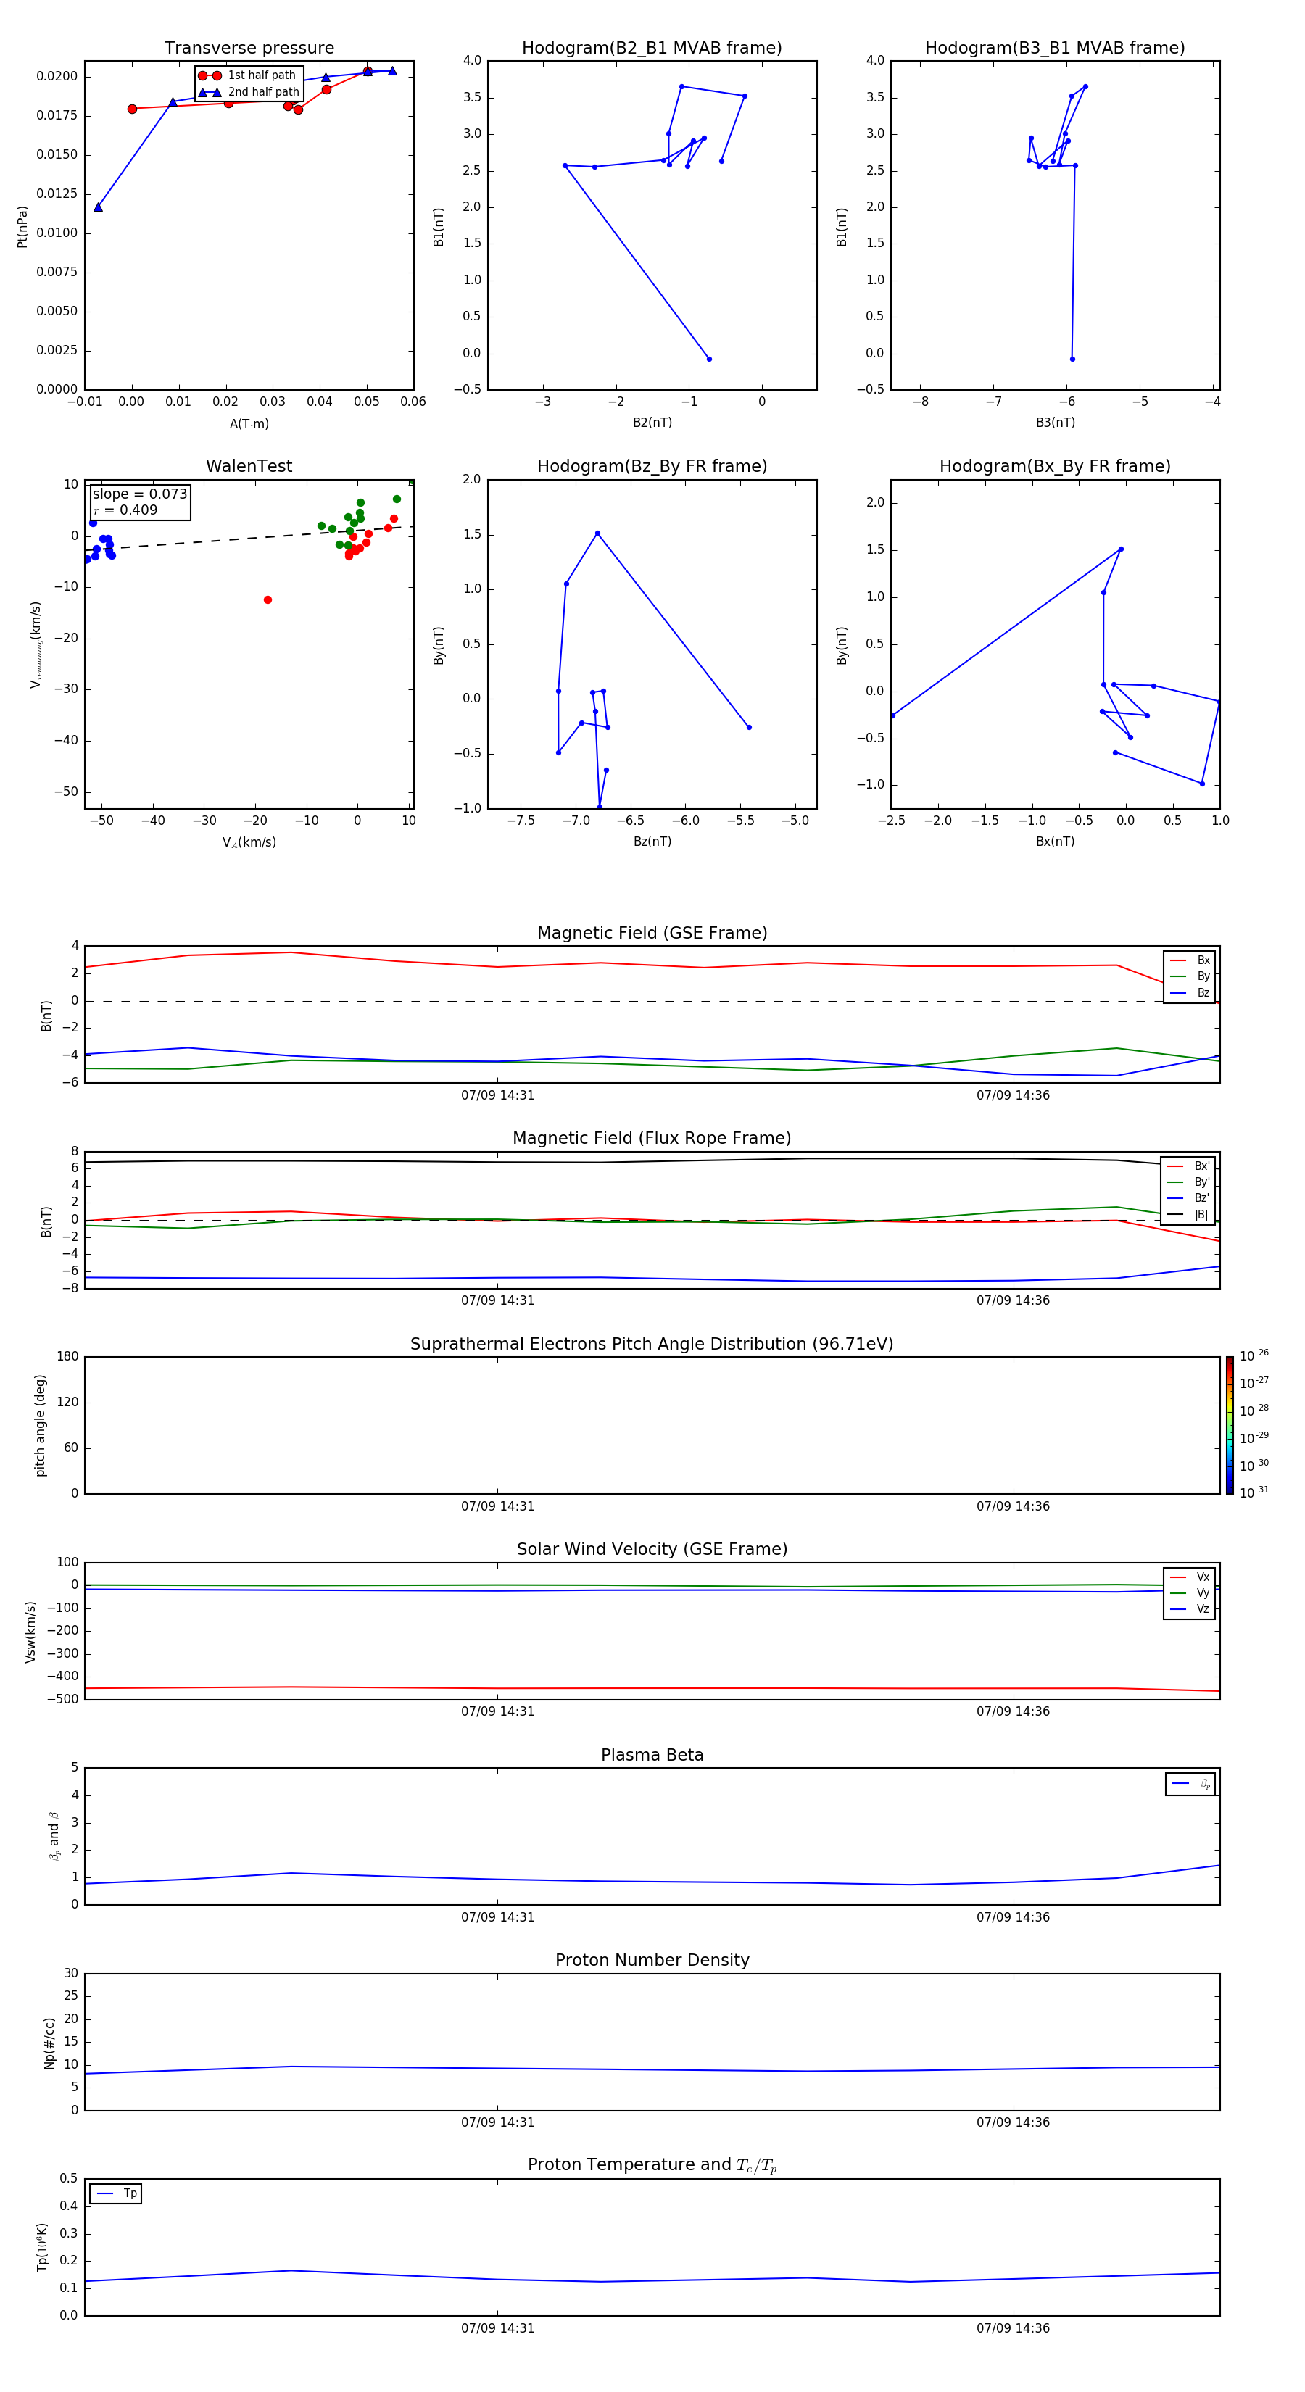
Task: Click the "B3(nT)" x-axis label
Action: tap(1055, 423)
